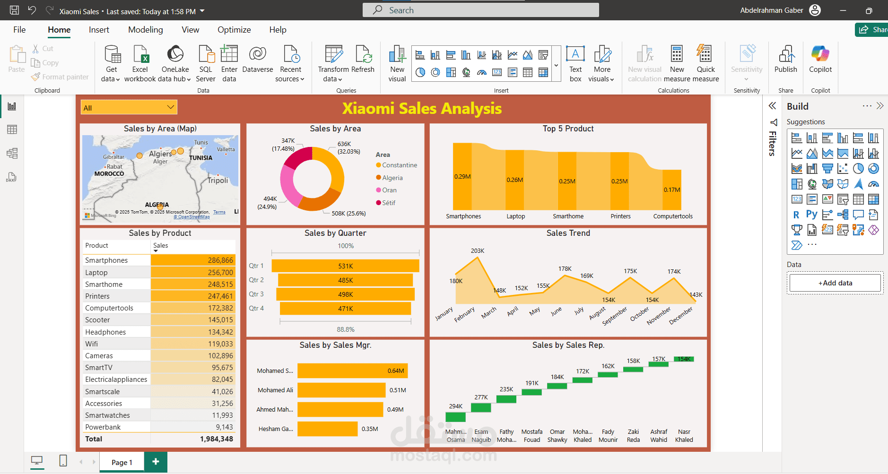The image size is (888, 474).
Task: Click the Sétif legend color dot
Action: (378, 203)
